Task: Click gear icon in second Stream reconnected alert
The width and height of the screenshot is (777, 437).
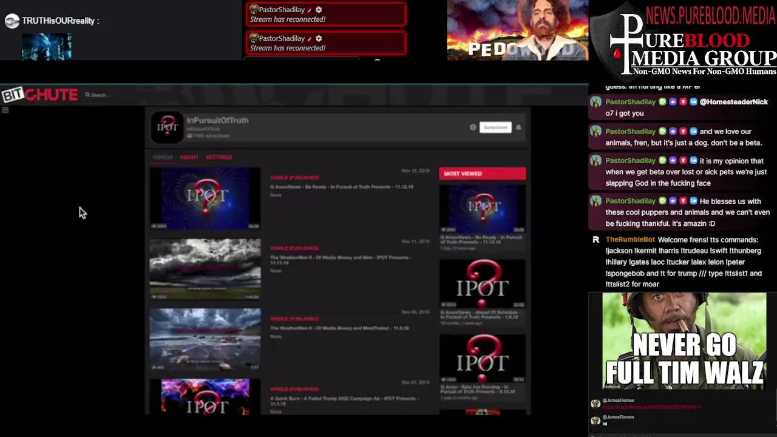Action: (x=319, y=38)
